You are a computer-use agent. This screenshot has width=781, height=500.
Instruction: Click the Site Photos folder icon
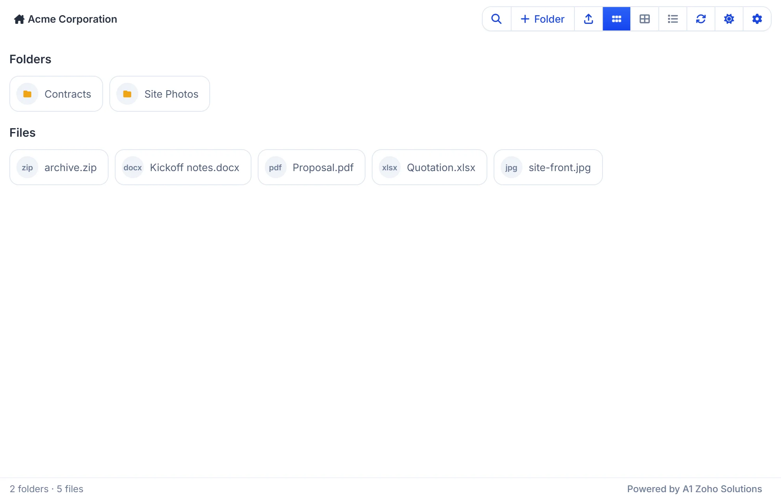point(127,94)
